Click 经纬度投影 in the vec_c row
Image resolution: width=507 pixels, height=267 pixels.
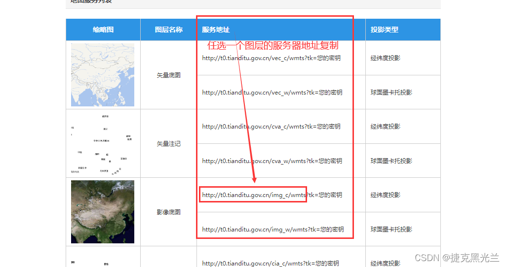point(386,58)
